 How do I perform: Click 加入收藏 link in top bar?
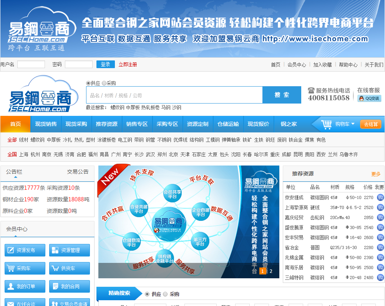click(322, 65)
